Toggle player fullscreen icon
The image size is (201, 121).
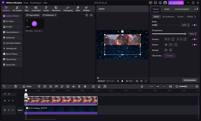[146, 81]
